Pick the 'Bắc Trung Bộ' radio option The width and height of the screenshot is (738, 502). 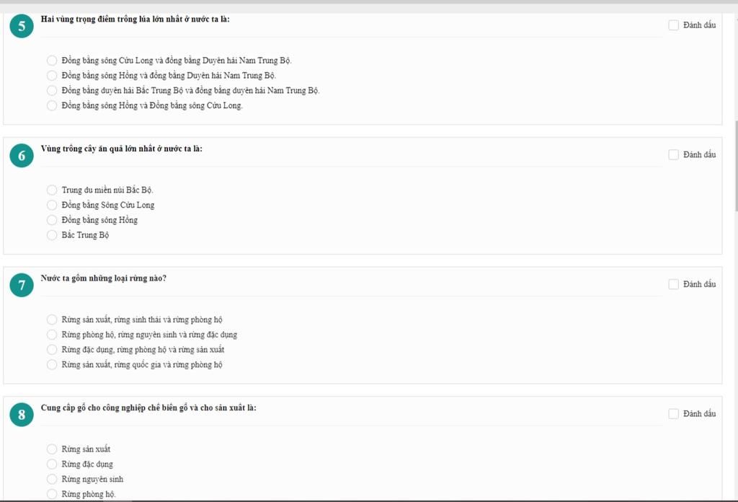pos(52,235)
